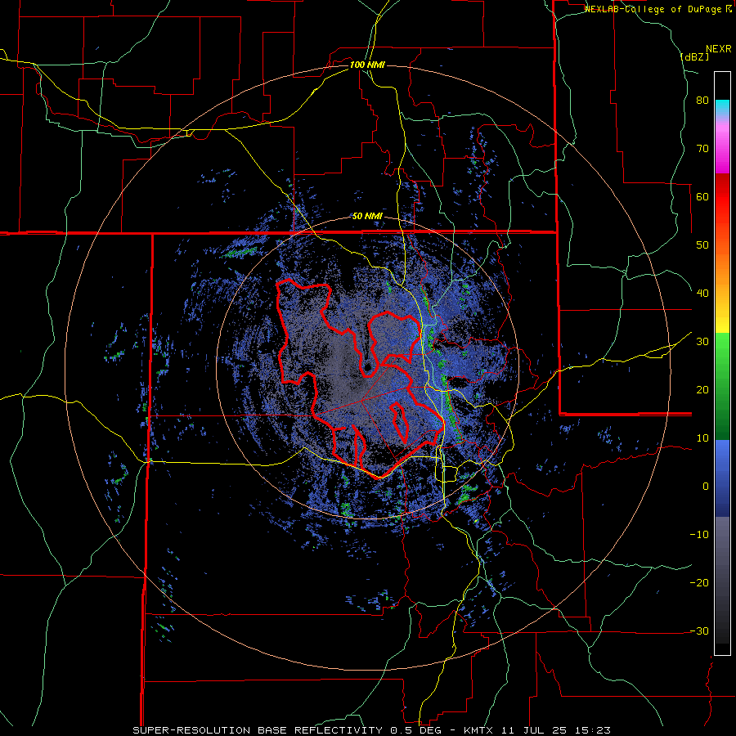Click the radar site center null spot
This screenshot has height=736, width=736.
tap(367, 366)
